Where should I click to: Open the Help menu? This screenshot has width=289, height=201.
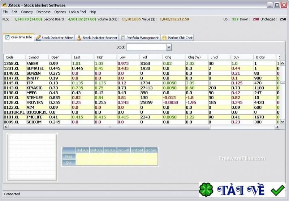click(x=93, y=12)
